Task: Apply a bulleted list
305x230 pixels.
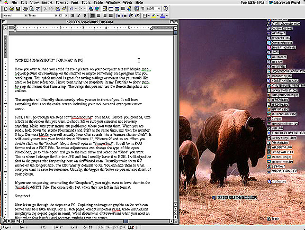Action: click(x=124, y=15)
